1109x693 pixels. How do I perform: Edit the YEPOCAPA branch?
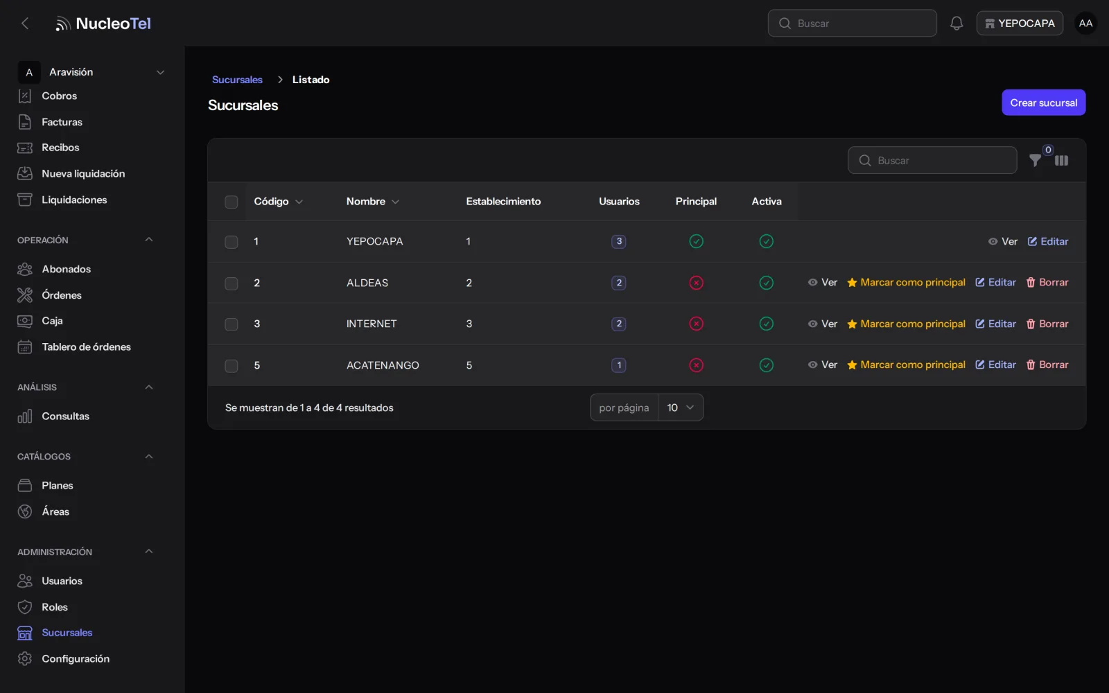[x=1048, y=241]
